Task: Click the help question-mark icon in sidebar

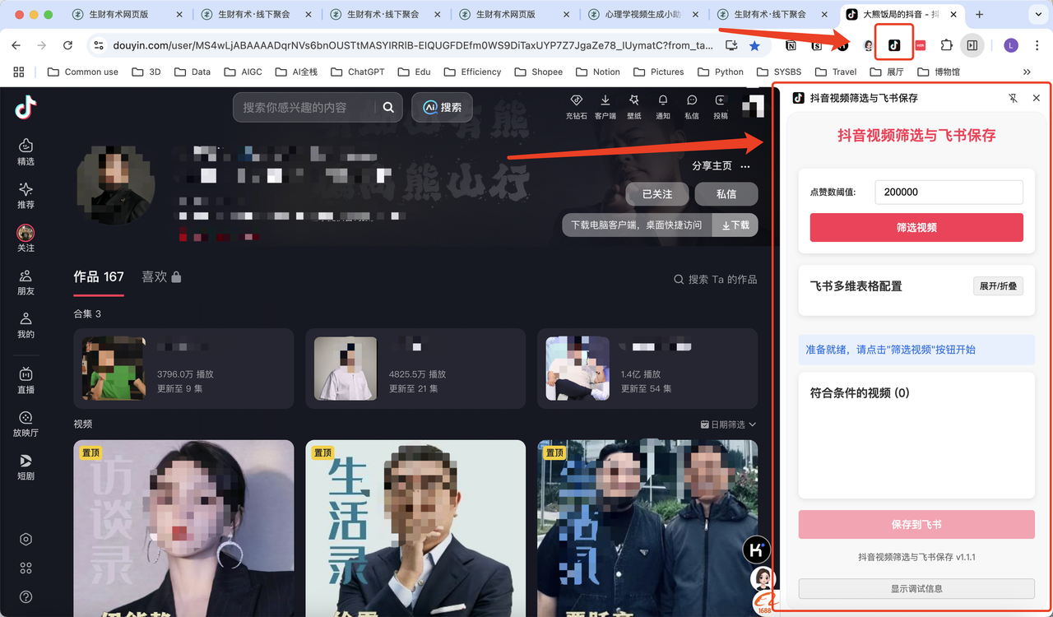Action: [x=26, y=596]
